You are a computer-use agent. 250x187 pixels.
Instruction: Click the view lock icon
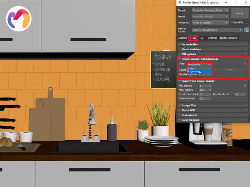[x=247, y=30]
